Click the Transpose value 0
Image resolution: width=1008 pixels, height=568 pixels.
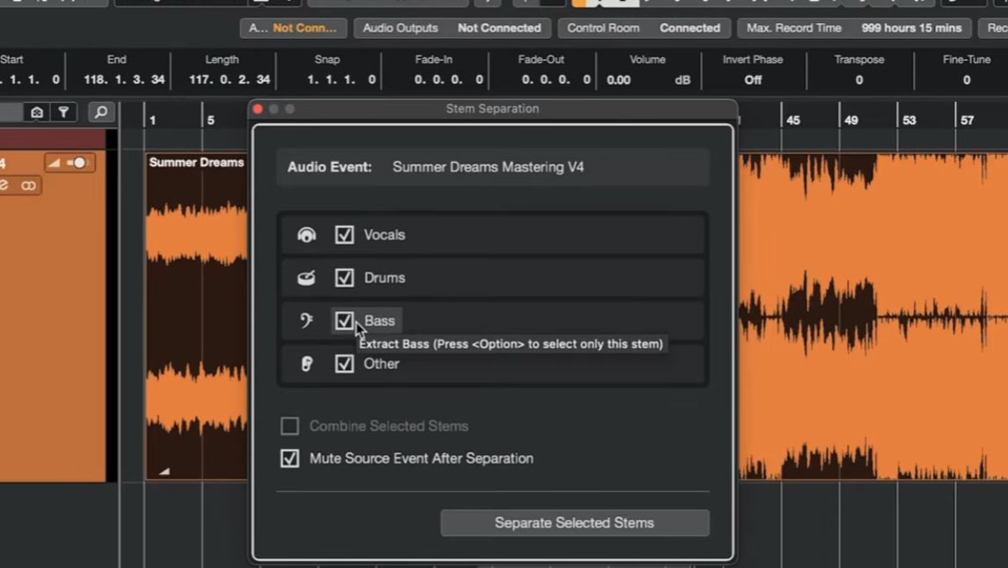tap(859, 80)
